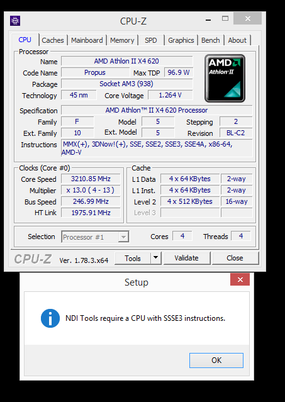This screenshot has height=402, width=285.
Task: Click the CPU-Z application icon in title bar
Action: pos(15,21)
